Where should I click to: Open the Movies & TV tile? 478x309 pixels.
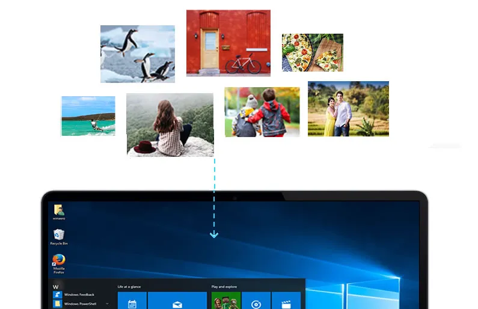coord(286,302)
